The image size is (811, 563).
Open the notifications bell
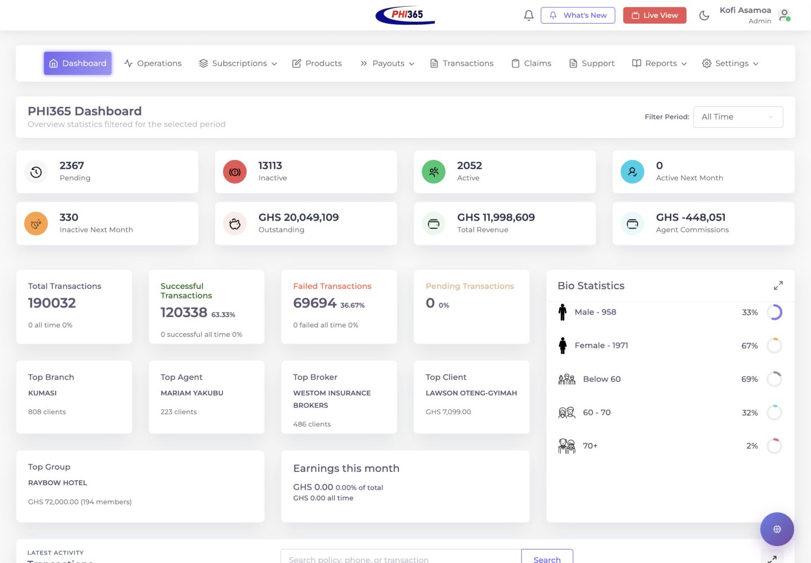pyautogui.click(x=528, y=15)
